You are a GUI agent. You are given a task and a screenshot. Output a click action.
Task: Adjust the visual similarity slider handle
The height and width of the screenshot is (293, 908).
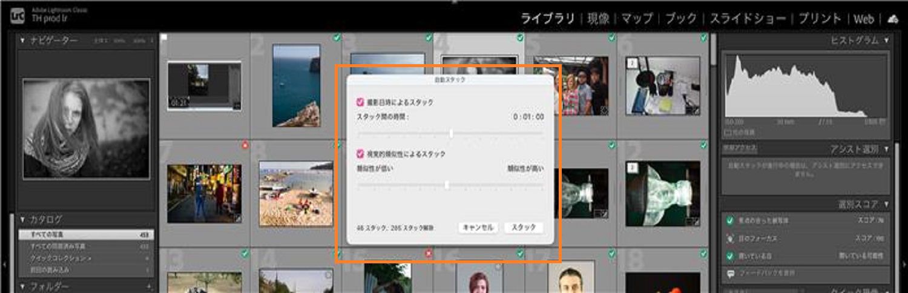[447, 185]
